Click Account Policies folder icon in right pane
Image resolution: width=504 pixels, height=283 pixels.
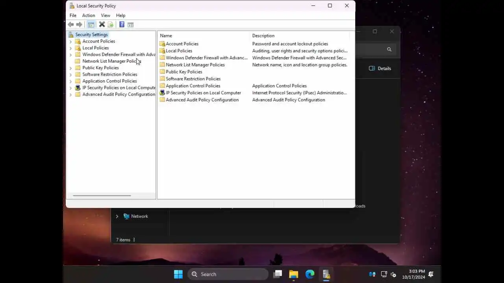pos(162,44)
